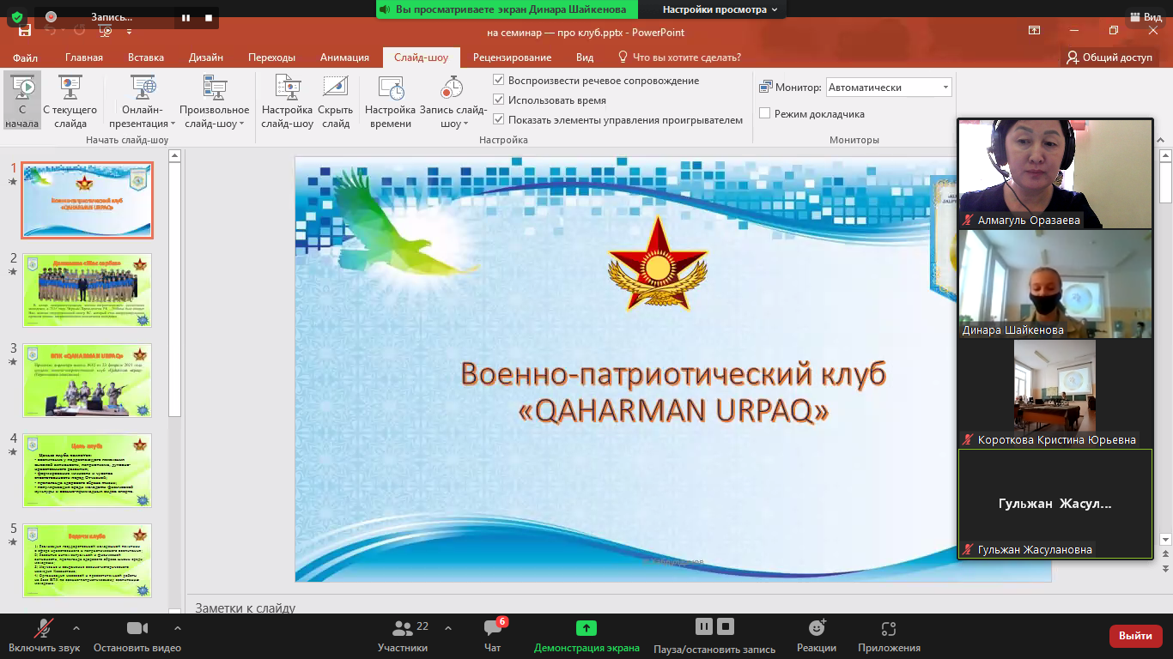Expand Настройки просмотра menu
Viewport: 1173px width, 659px height.
pyautogui.click(x=720, y=9)
